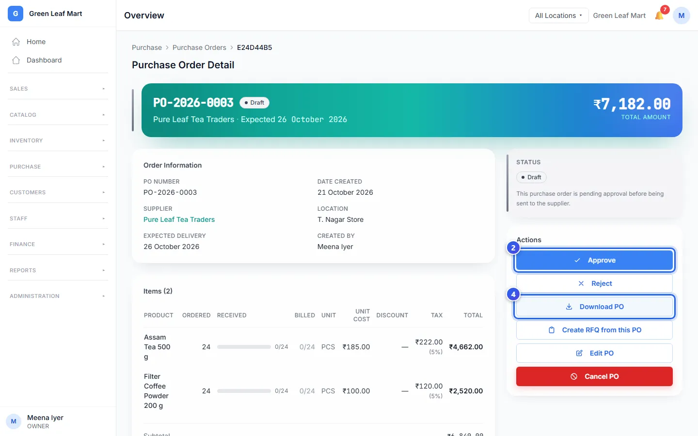Screen dimensions: 698x436
Task: Expand the Finance sidebar section
Action: click(58, 244)
